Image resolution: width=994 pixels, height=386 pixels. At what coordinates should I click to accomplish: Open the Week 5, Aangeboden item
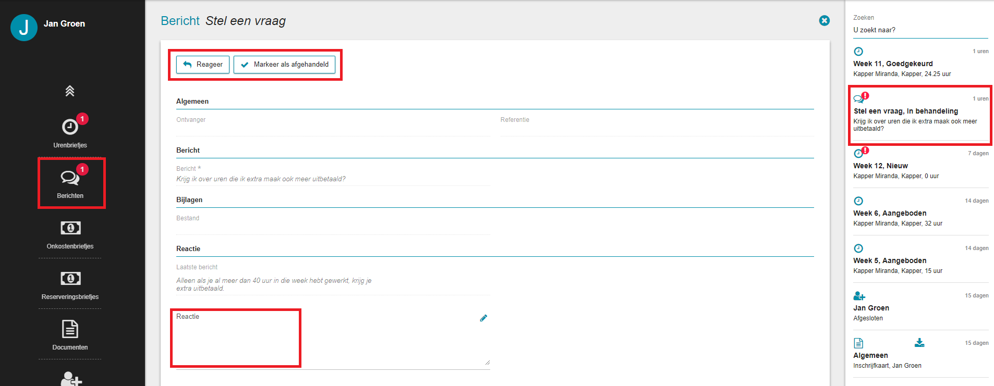point(920,260)
